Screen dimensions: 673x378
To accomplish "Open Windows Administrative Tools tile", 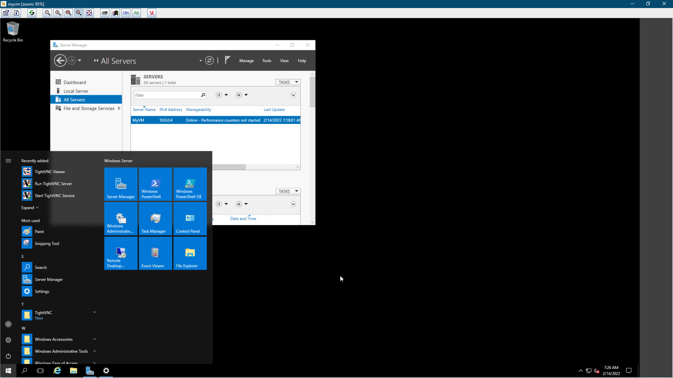I will 121,219.
